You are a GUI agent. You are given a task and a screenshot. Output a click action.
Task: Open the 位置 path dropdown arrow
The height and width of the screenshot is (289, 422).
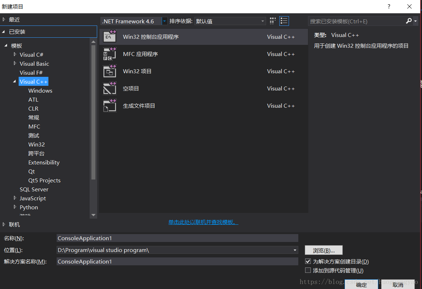295,250
